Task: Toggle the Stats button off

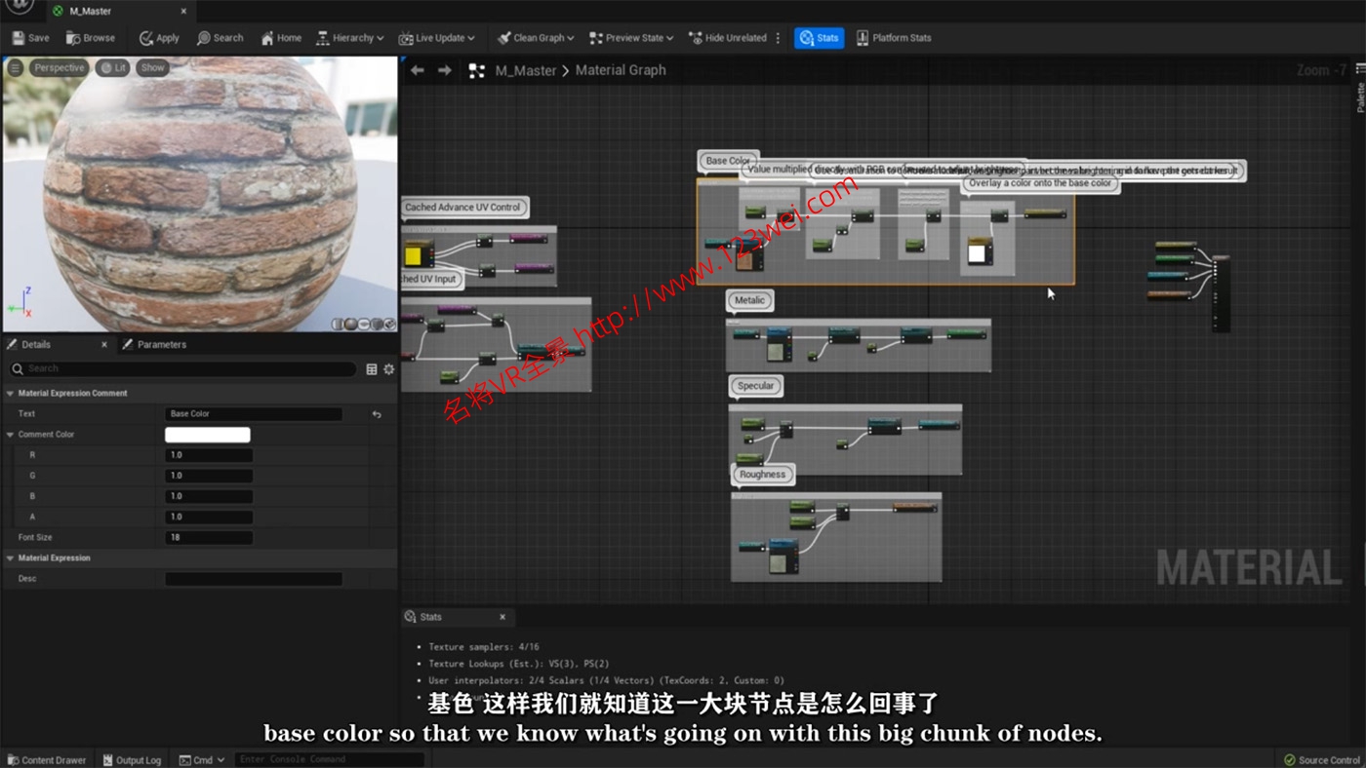Action: [819, 38]
